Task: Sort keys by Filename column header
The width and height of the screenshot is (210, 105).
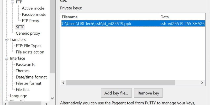Action: [109, 17]
